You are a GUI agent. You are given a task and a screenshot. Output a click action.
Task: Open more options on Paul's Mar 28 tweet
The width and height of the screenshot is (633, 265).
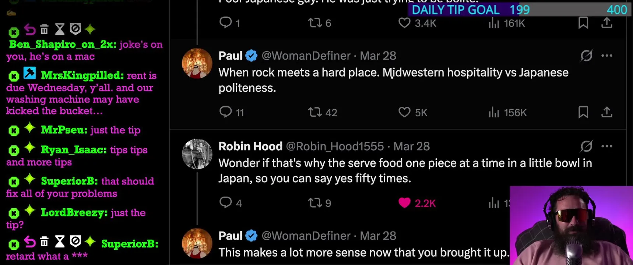tap(607, 56)
